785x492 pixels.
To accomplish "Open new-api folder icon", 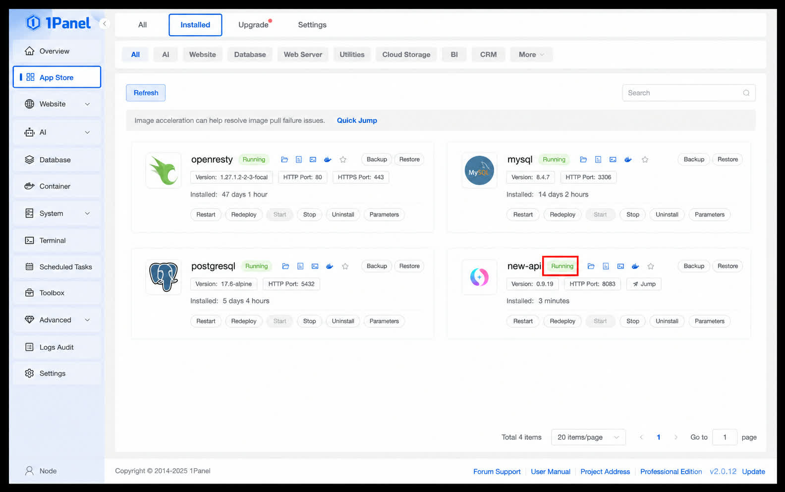I will coord(591,266).
